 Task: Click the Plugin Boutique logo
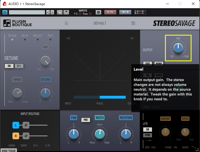(18, 23)
